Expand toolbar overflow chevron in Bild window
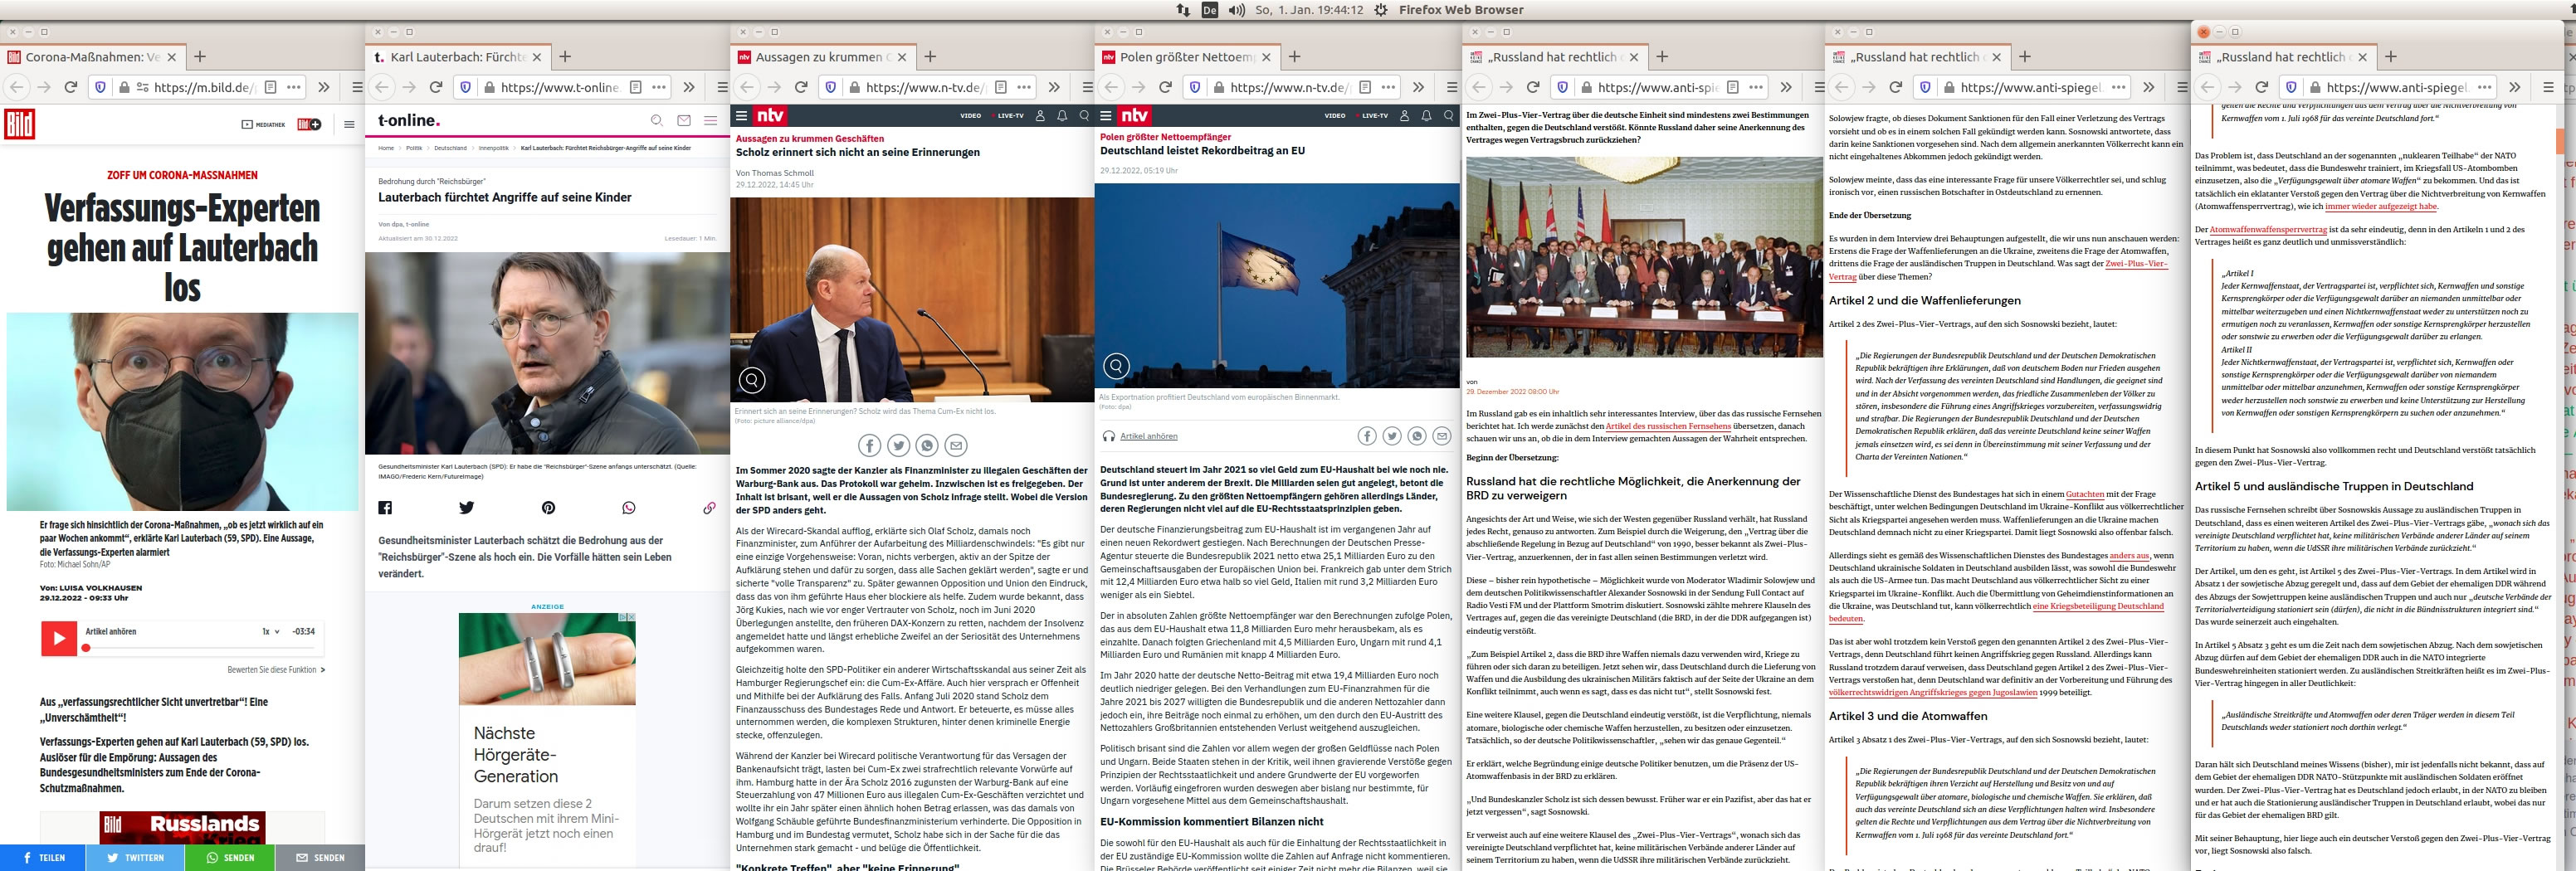The image size is (2576, 871). click(x=324, y=87)
